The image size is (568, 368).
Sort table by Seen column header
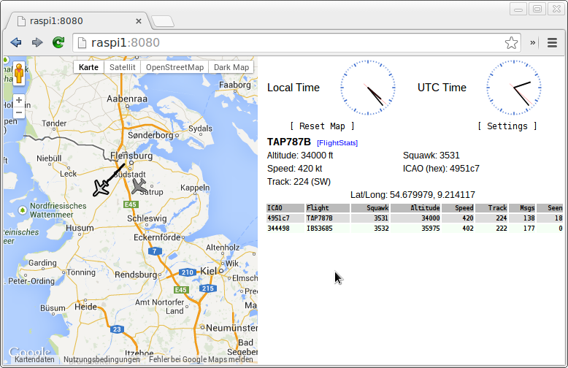pyautogui.click(x=550, y=208)
